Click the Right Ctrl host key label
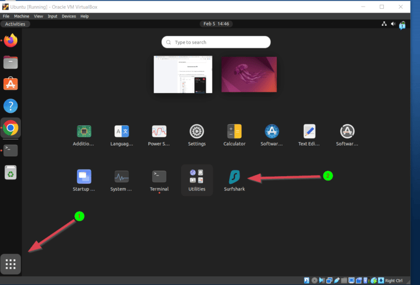420x285 pixels. 394,281
